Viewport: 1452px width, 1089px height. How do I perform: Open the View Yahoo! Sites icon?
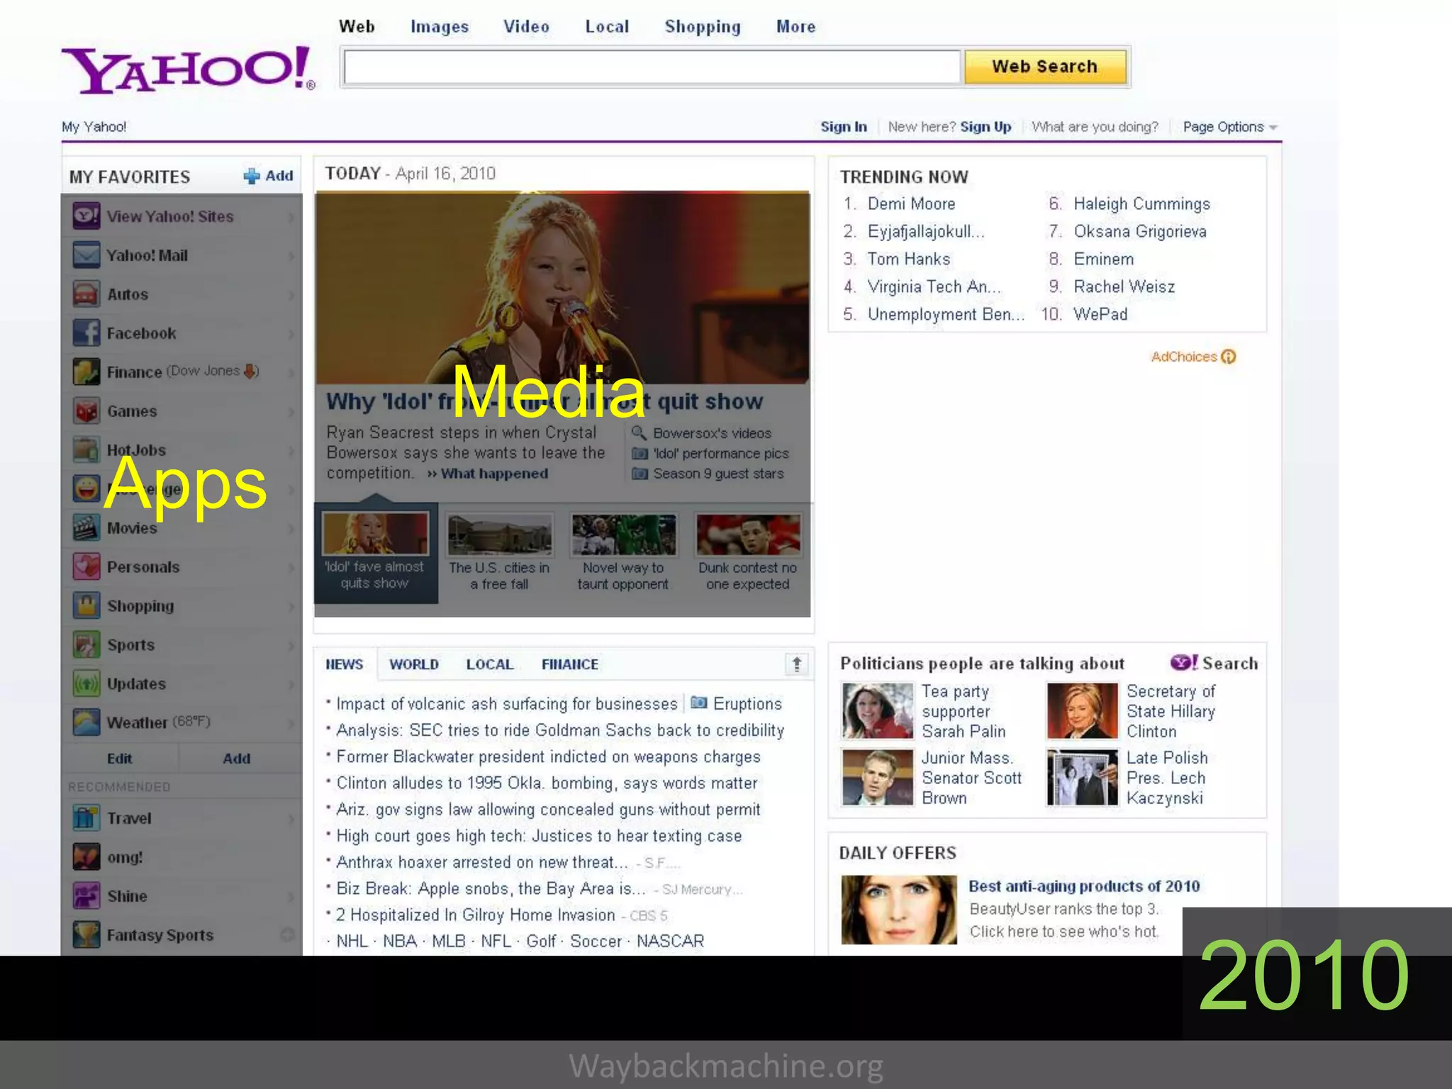[86, 216]
